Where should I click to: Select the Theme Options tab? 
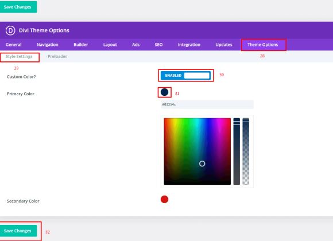click(263, 45)
